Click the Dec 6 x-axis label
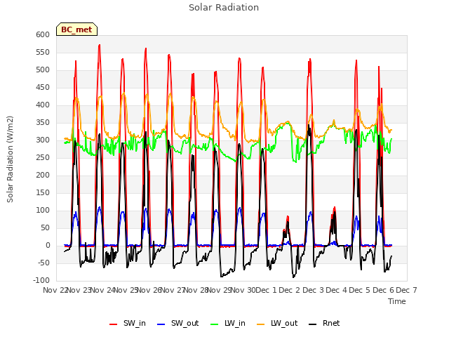The width and height of the screenshot is (449, 337). (x=384, y=290)
